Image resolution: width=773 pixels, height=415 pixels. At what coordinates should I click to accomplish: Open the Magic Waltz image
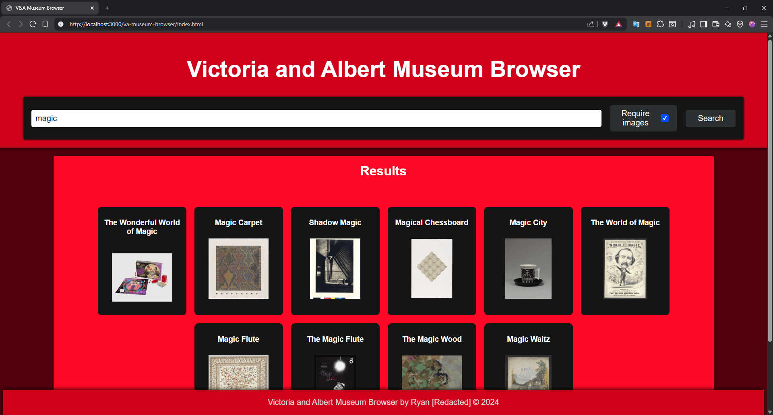[529, 372]
